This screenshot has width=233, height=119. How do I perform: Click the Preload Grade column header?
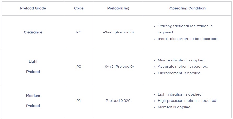click(x=33, y=8)
